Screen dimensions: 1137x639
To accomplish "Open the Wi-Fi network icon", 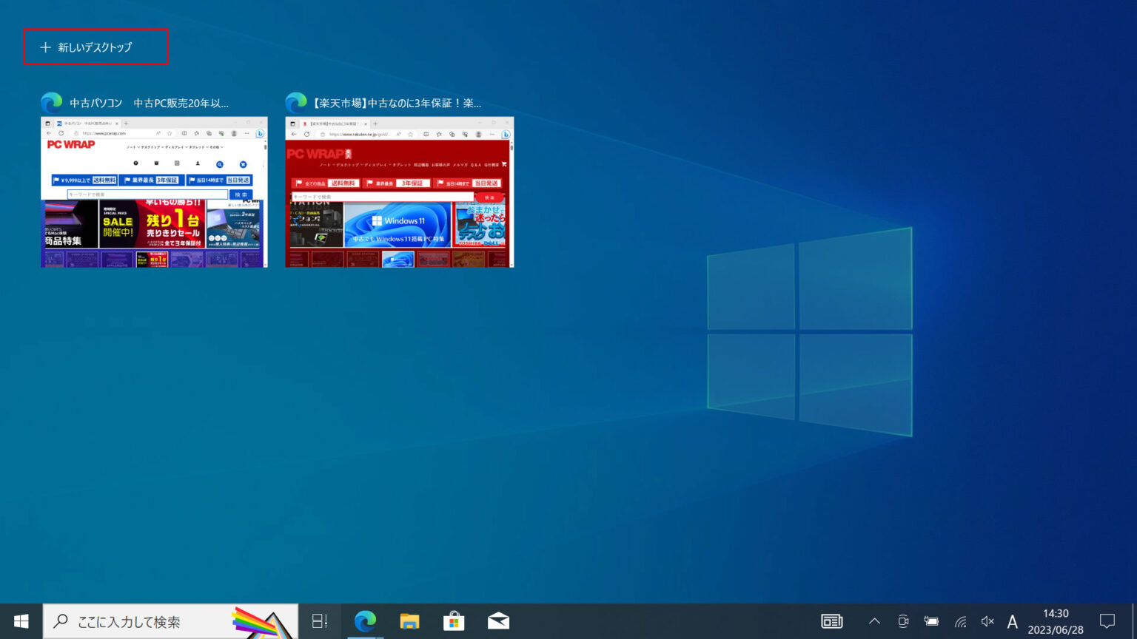I will click(960, 621).
